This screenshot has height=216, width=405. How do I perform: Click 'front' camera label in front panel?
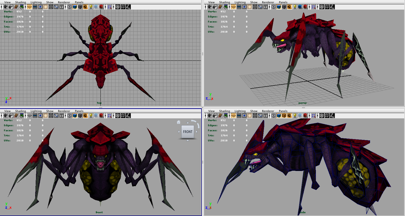coord(99,212)
